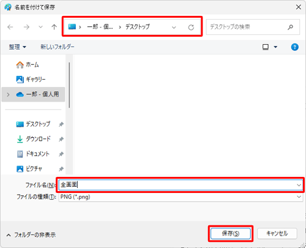Click the search magnifier icon
The image size is (306, 248).
290,27
